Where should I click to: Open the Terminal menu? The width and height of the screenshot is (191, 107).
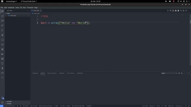click(x=30, y=7)
